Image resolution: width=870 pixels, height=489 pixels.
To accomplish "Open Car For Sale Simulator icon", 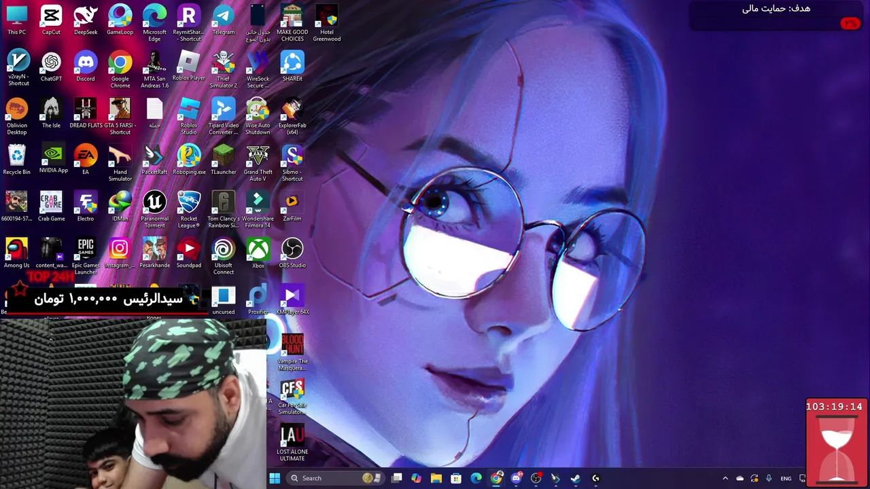I will point(292,397).
